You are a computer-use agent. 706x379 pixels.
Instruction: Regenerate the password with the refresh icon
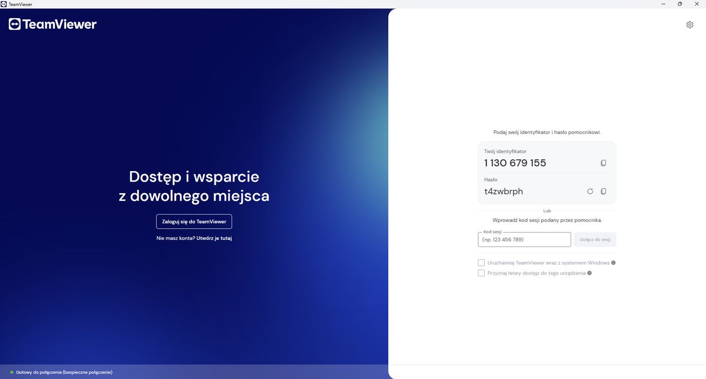[x=590, y=191]
